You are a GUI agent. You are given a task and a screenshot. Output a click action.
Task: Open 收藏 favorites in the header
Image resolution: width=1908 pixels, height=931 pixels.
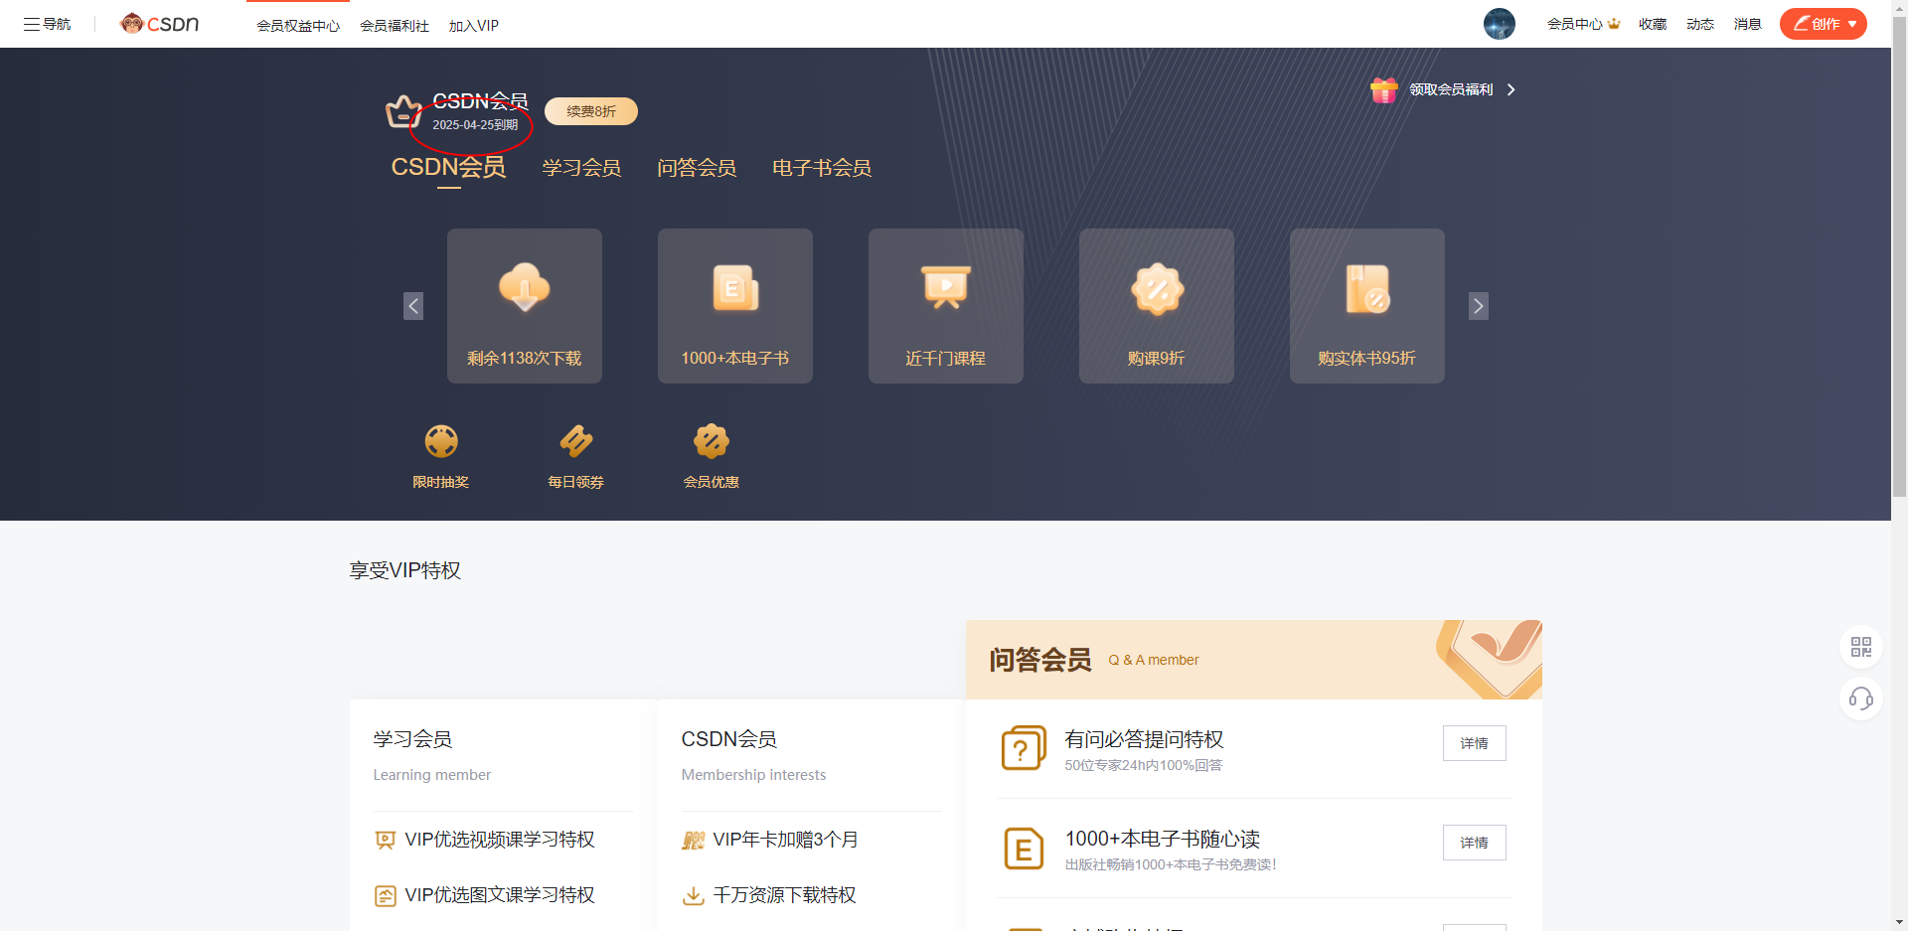click(x=1653, y=24)
